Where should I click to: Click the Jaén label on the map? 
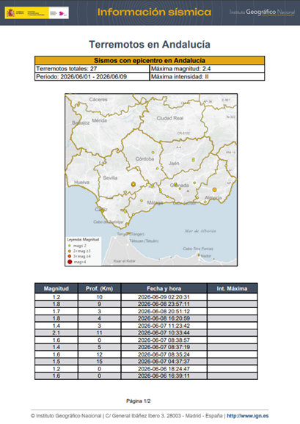174,164
